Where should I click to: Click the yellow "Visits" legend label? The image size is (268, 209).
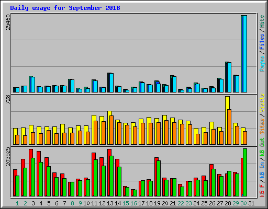coord(262,103)
